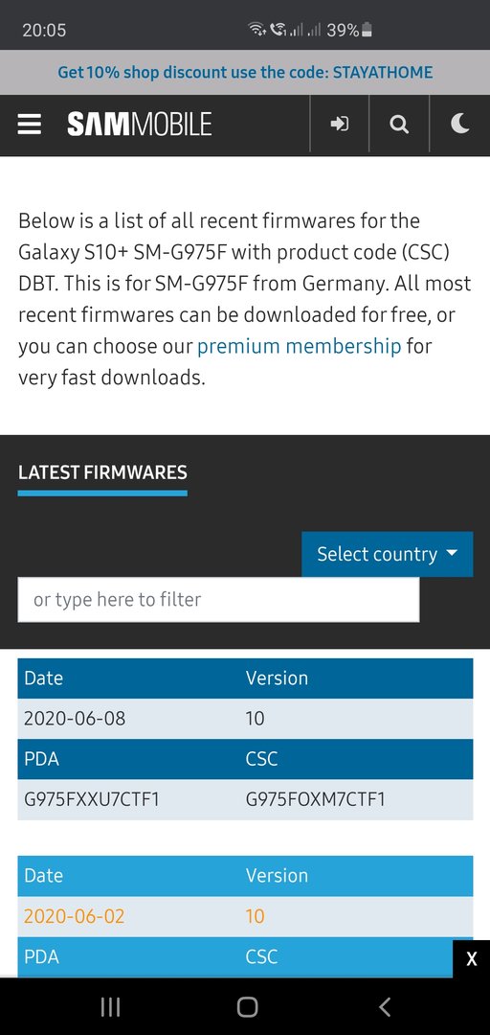Open firmware G975FXXU7CTF1 entry
The image size is (490, 1035).
[92, 799]
